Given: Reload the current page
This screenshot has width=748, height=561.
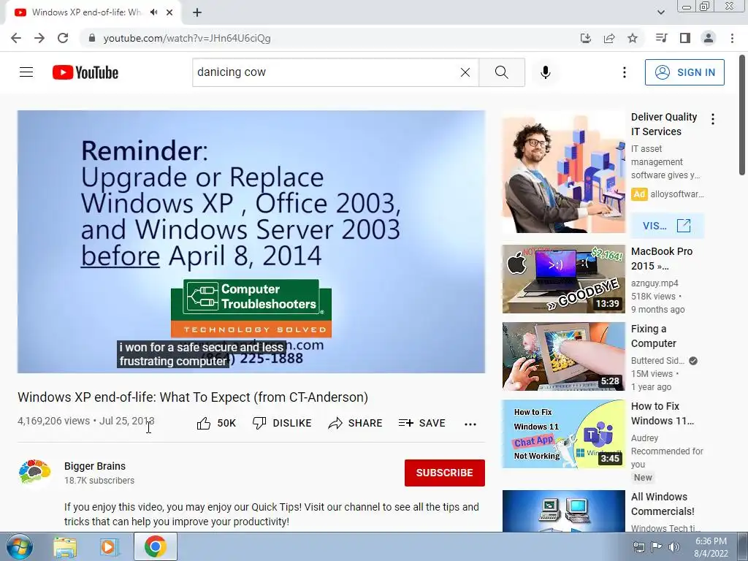Looking at the screenshot, I should 63,38.
